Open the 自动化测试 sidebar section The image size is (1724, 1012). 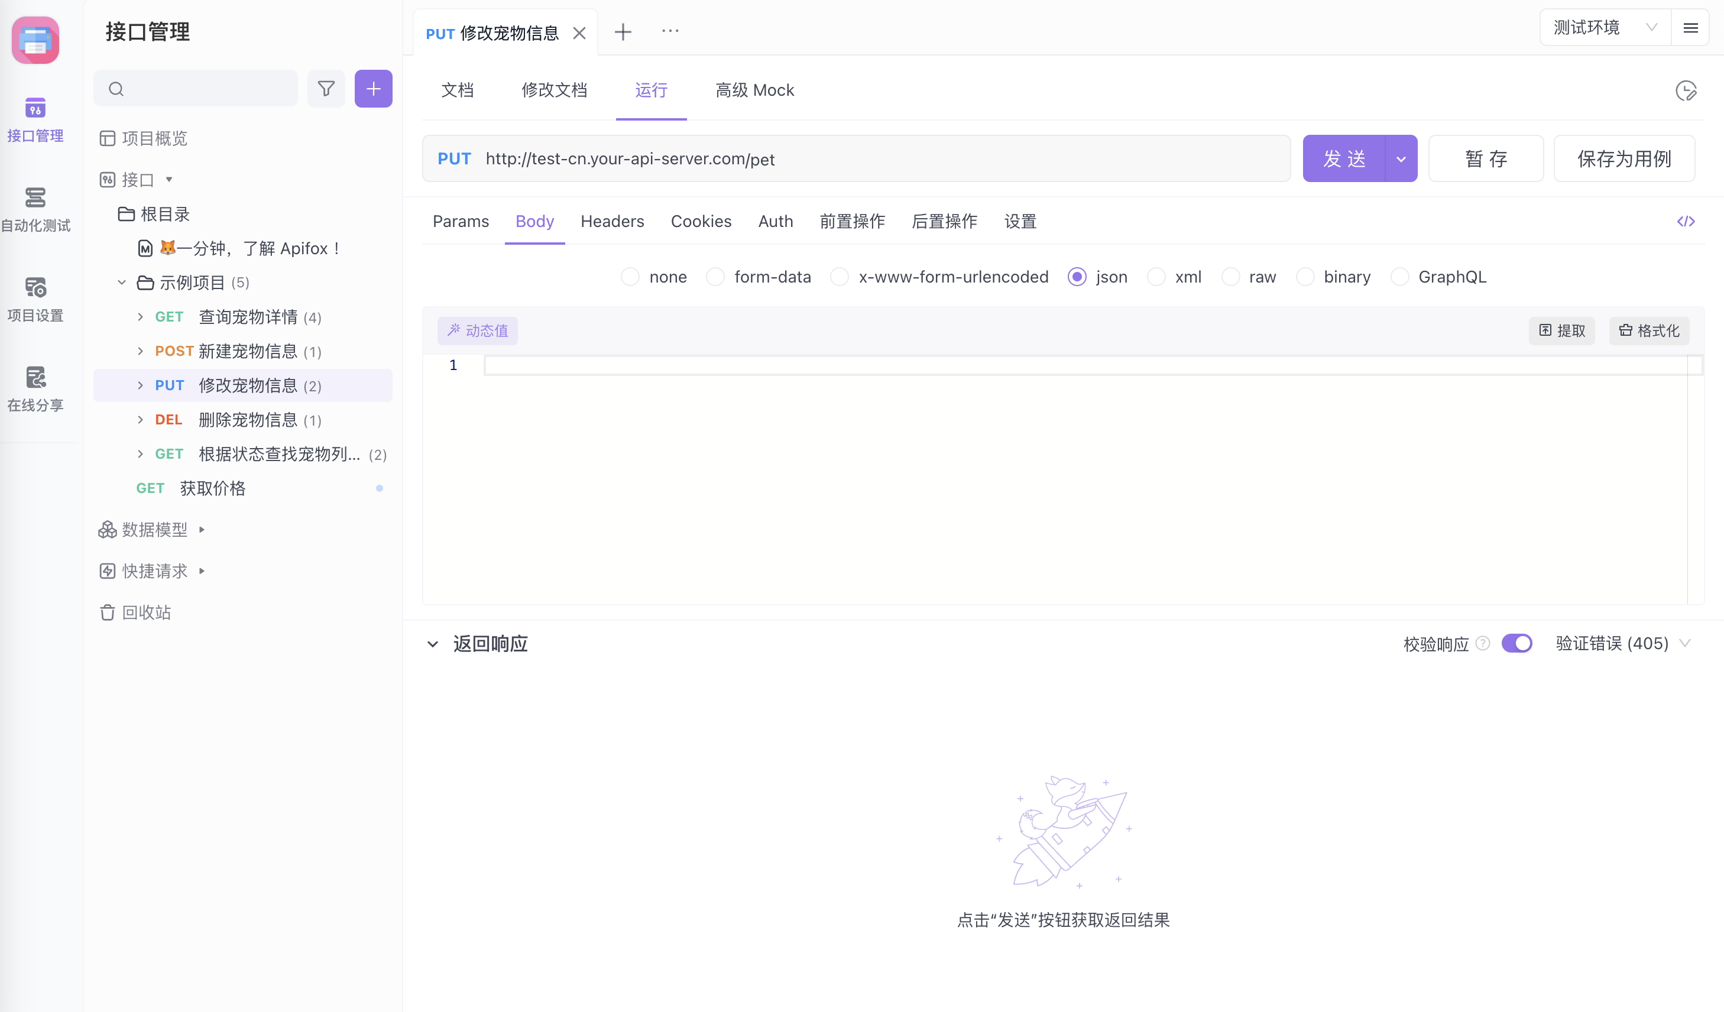pyautogui.click(x=35, y=209)
